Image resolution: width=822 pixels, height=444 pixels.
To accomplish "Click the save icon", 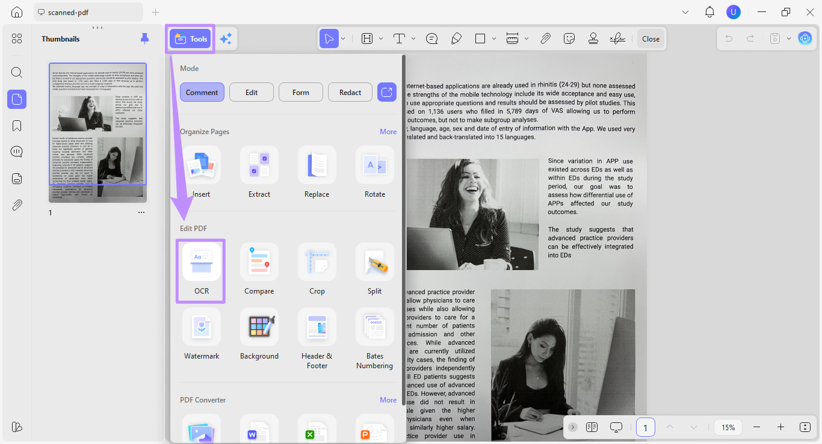I will (775, 39).
